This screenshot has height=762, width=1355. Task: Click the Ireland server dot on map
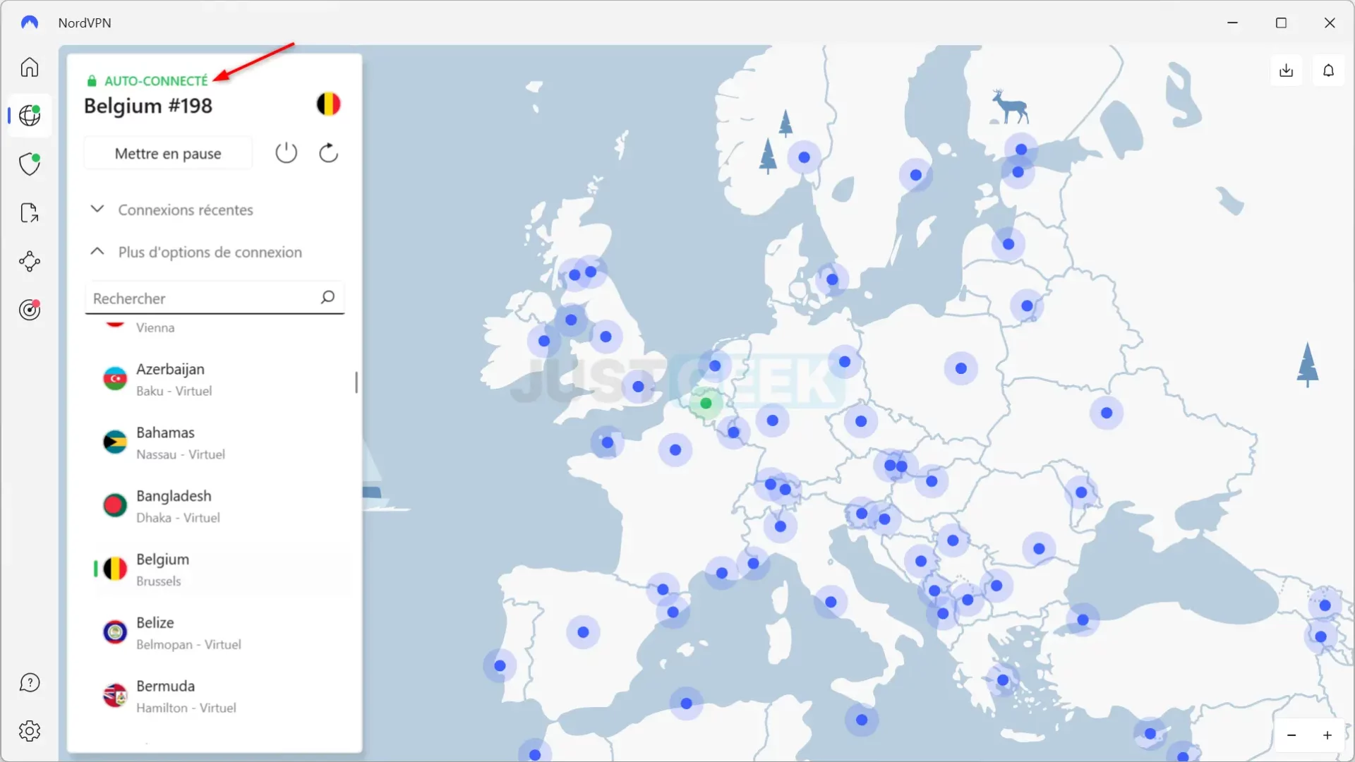pyautogui.click(x=543, y=341)
